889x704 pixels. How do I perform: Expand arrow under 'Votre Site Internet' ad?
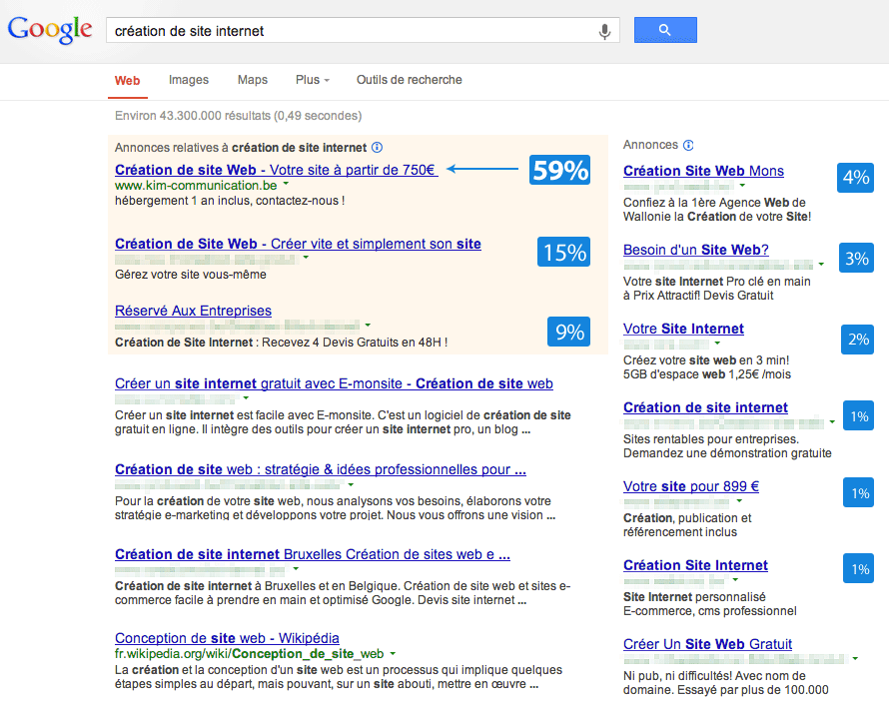pos(717,343)
